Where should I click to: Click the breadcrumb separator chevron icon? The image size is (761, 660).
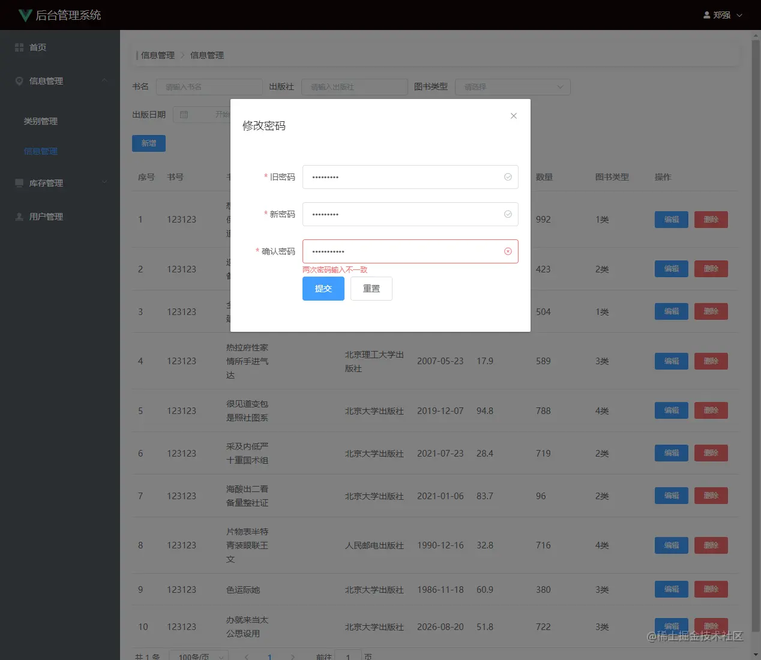182,55
